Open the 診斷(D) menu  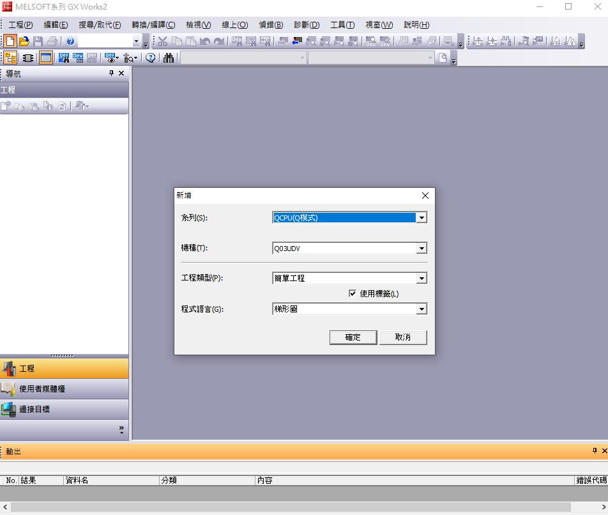[307, 25]
